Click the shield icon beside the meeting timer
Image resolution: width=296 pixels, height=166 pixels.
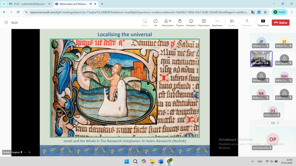click(6, 23)
